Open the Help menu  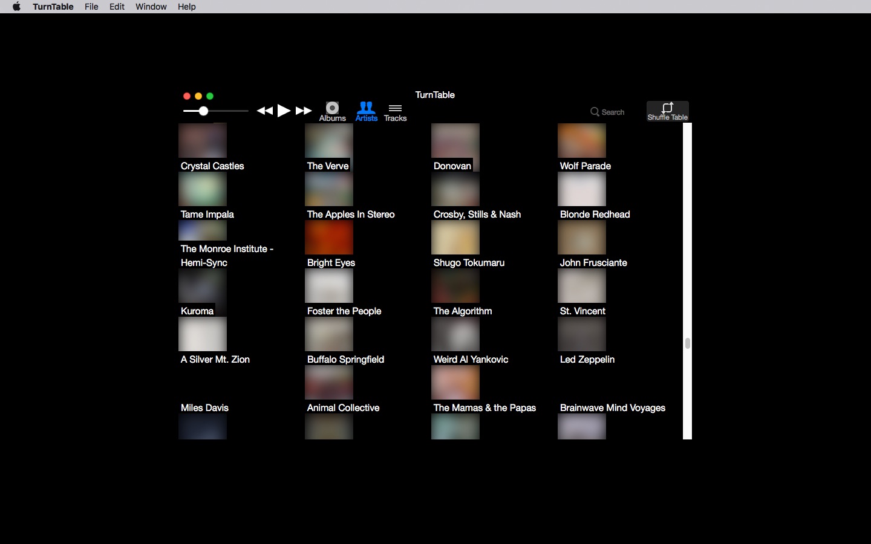[x=187, y=7]
